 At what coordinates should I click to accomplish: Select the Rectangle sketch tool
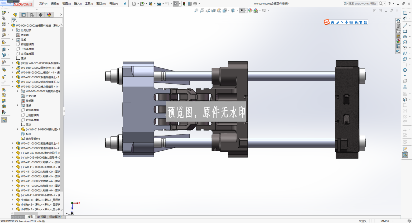(x=405, y=31)
